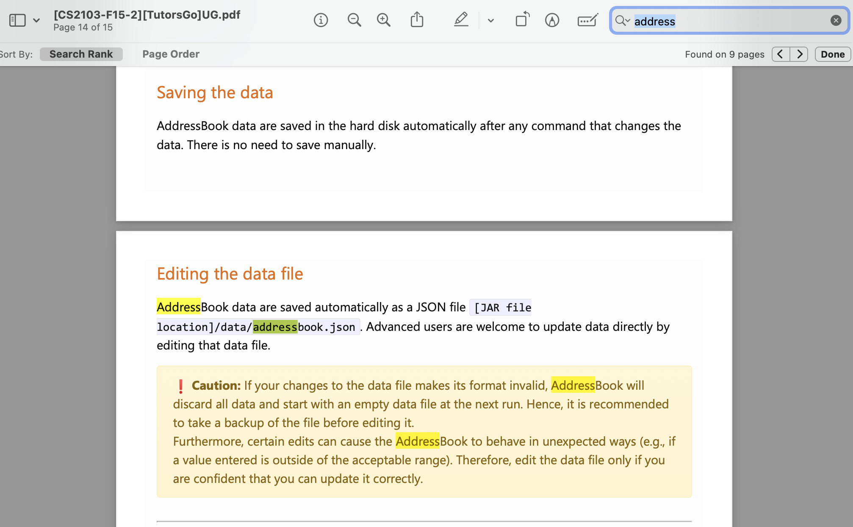The height and width of the screenshot is (527, 853).
Task: Go to previous search match
Action: point(781,54)
